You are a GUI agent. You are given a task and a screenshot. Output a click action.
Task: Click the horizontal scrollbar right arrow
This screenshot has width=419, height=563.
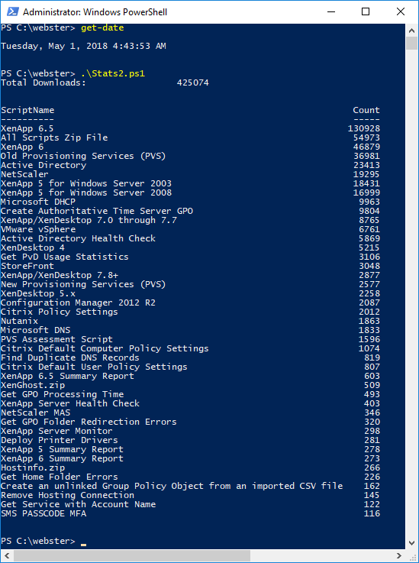coord(399,555)
